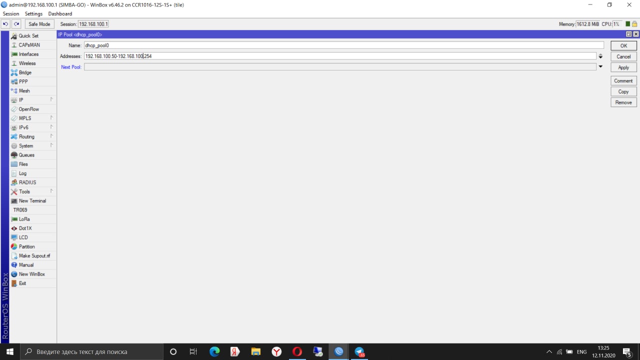Open OpenFlow in the sidebar
Viewport: 640px width, 360px height.
coord(33,109)
